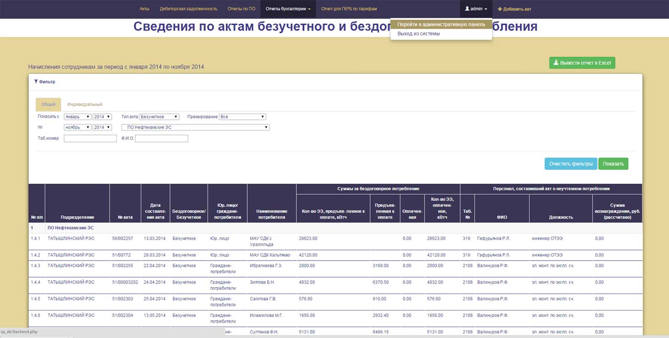
Task: Click value 8466.15 in bottom row
Action: point(380,332)
